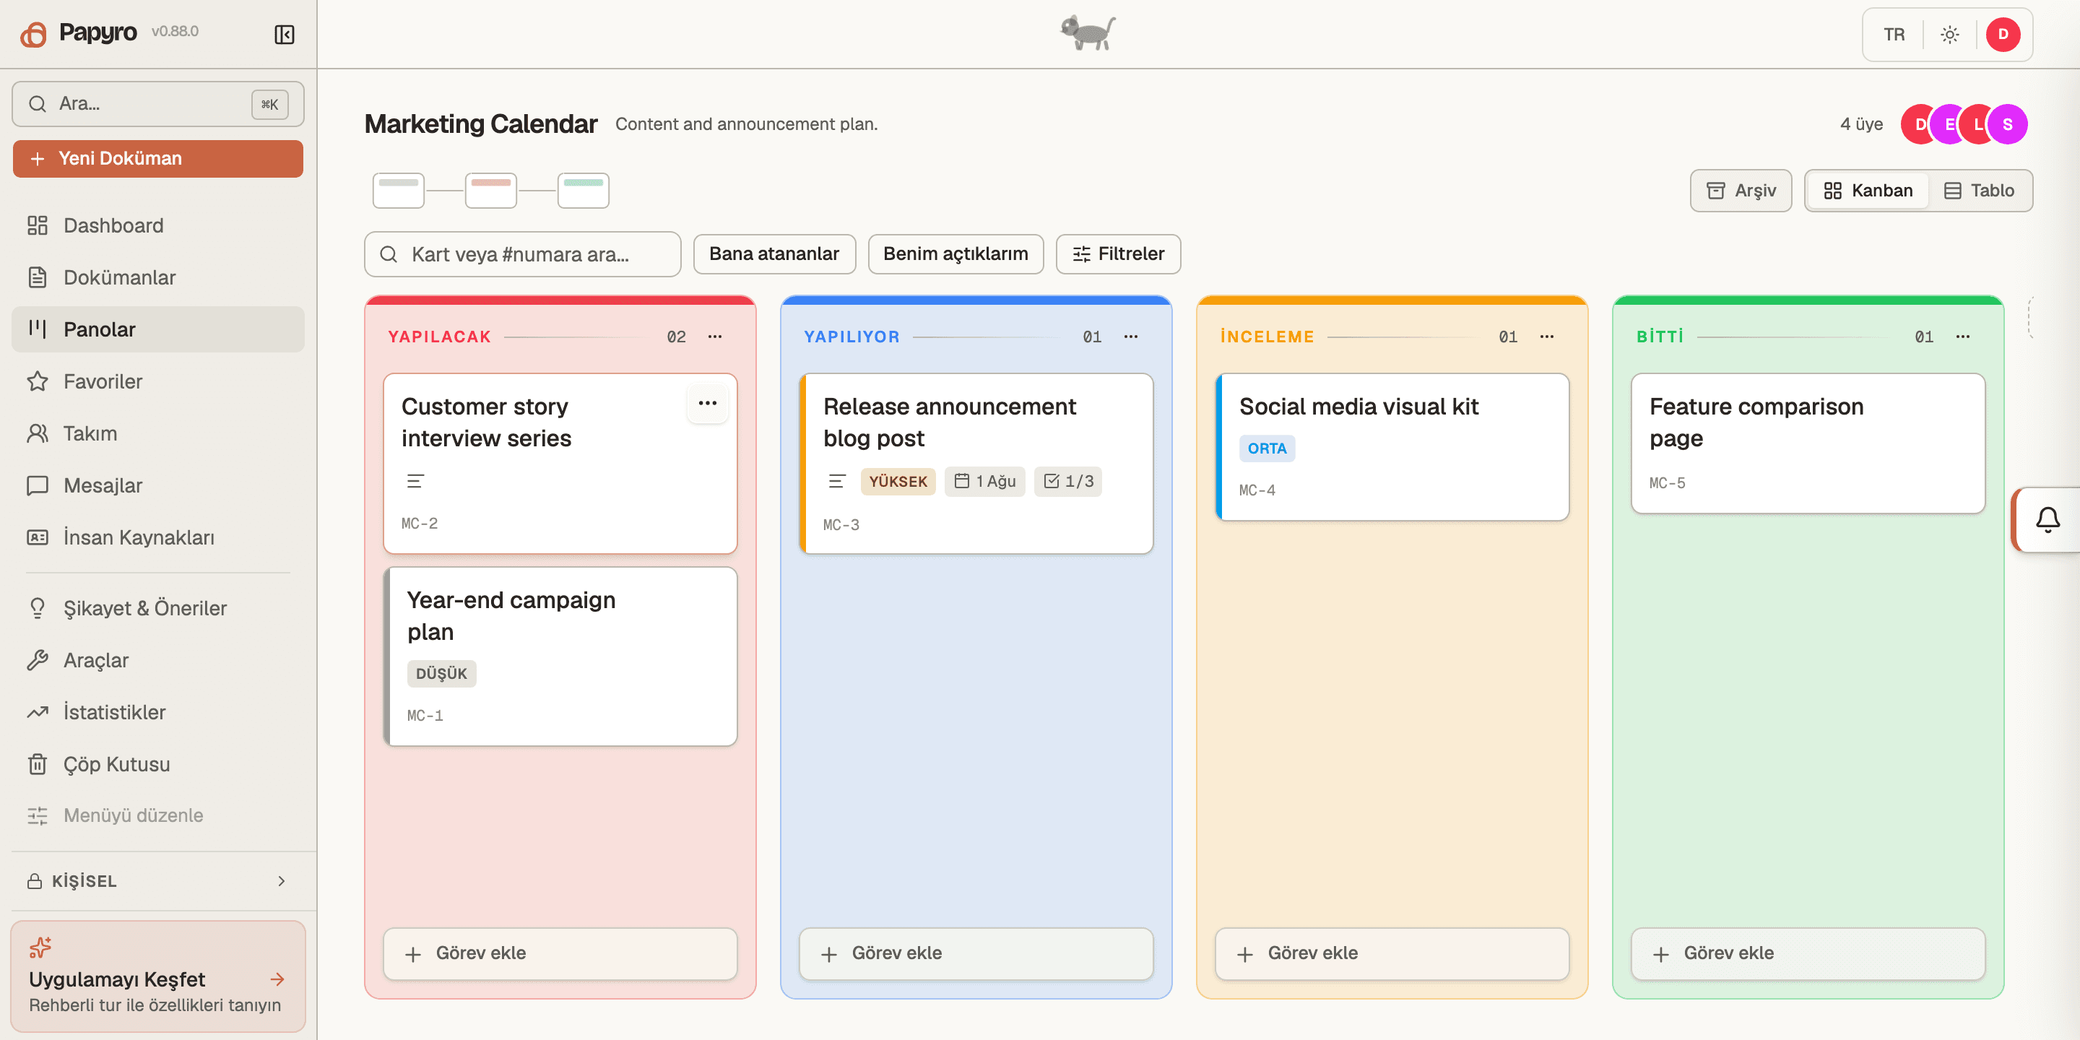
Task: Add a task to the YAPILIYOR column
Action: point(976,953)
